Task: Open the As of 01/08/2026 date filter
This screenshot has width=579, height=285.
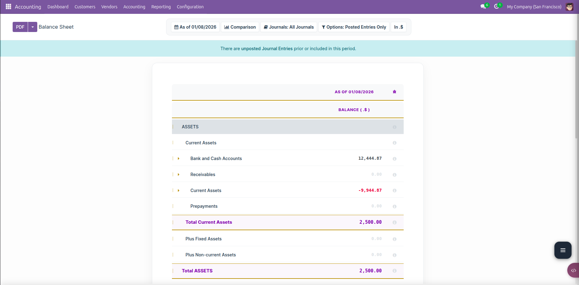Action: tap(195, 27)
